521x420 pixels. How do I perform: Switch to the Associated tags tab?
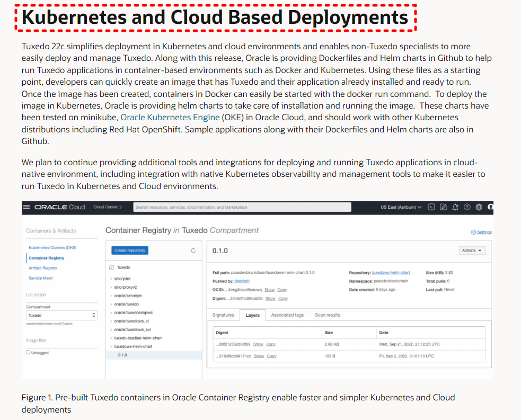click(x=287, y=315)
